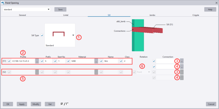The height and width of the screenshot is (109, 219).
Task: Toggle the S1 Class checkbox
Action: click(x=121, y=61)
